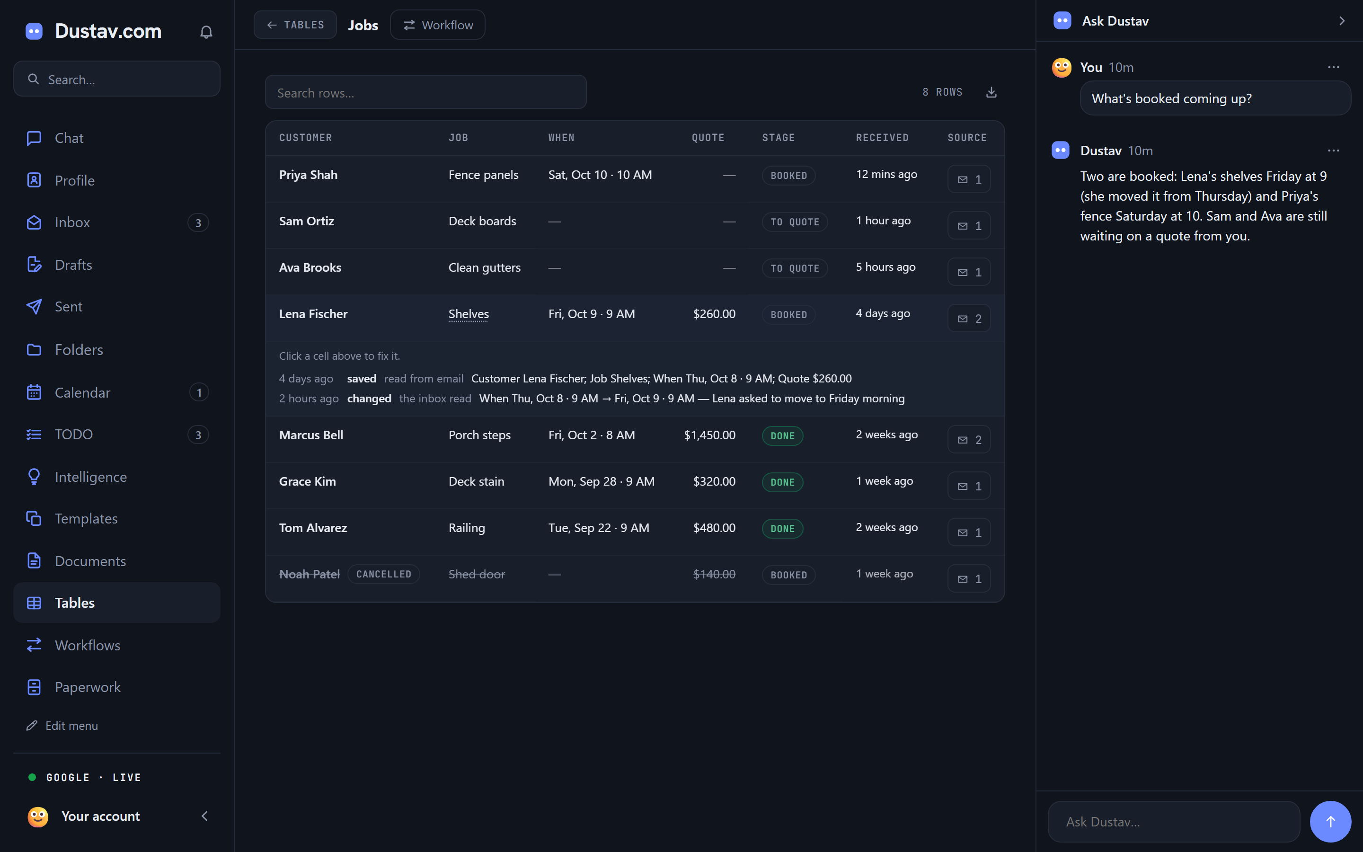Collapse the sidebar via Your account chevron
1363x852 pixels.
coord(204,816)
